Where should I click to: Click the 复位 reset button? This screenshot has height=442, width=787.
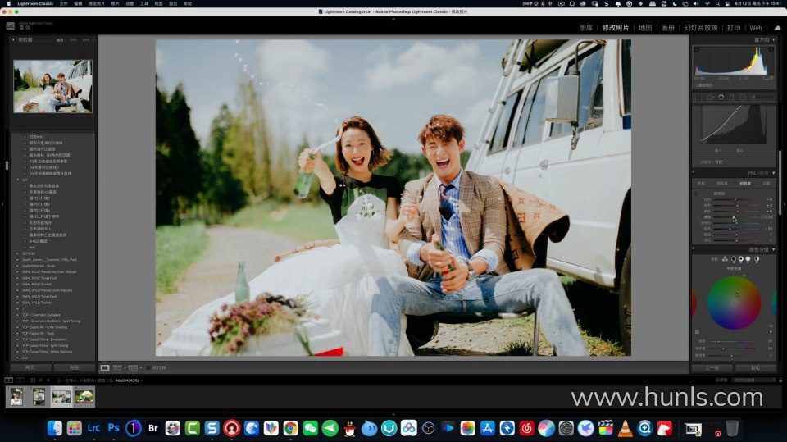(756, 368)
